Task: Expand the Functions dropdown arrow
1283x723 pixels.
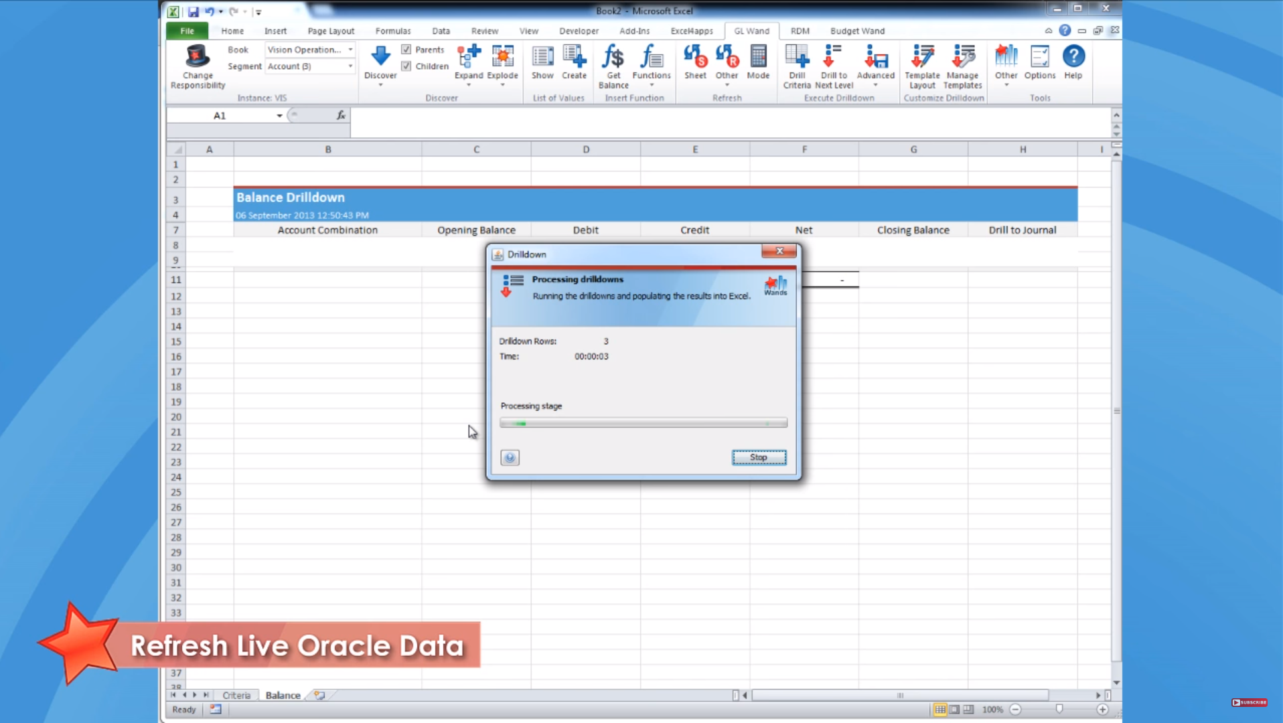Action: (651, 85)
